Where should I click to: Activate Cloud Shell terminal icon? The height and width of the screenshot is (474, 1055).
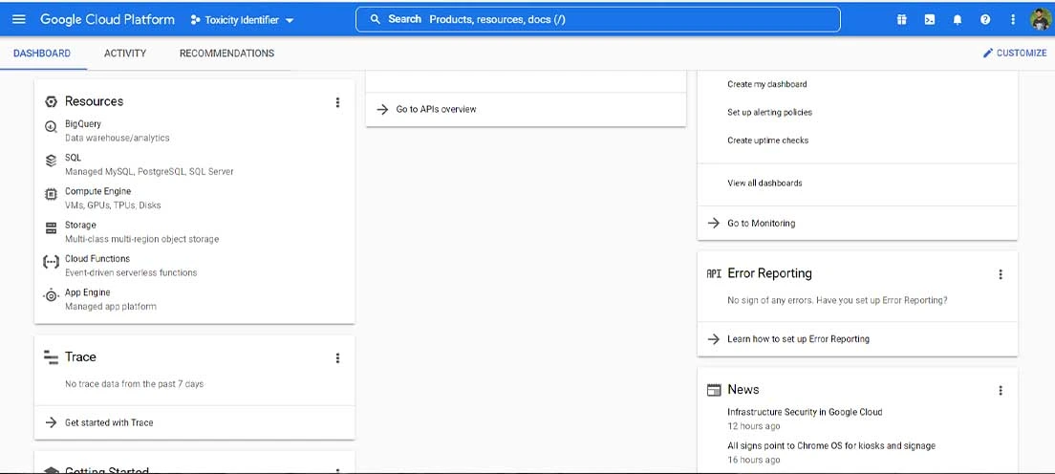click(929, 19)
